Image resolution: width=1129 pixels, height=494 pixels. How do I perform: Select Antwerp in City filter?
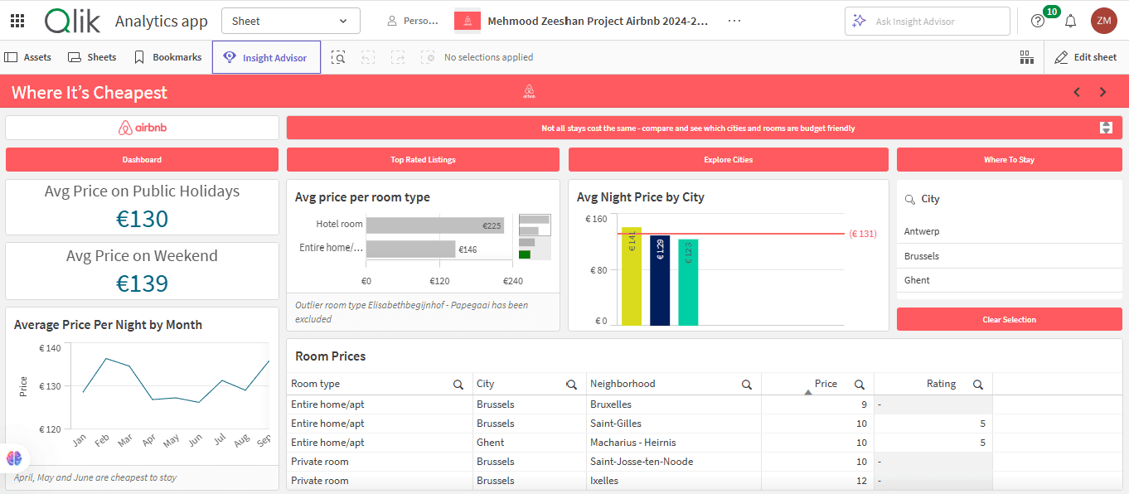(1009, 231)
